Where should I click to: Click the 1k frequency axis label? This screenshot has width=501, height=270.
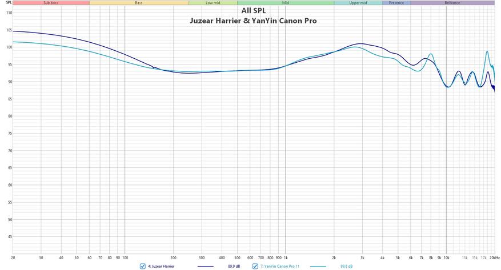[285, 258]
